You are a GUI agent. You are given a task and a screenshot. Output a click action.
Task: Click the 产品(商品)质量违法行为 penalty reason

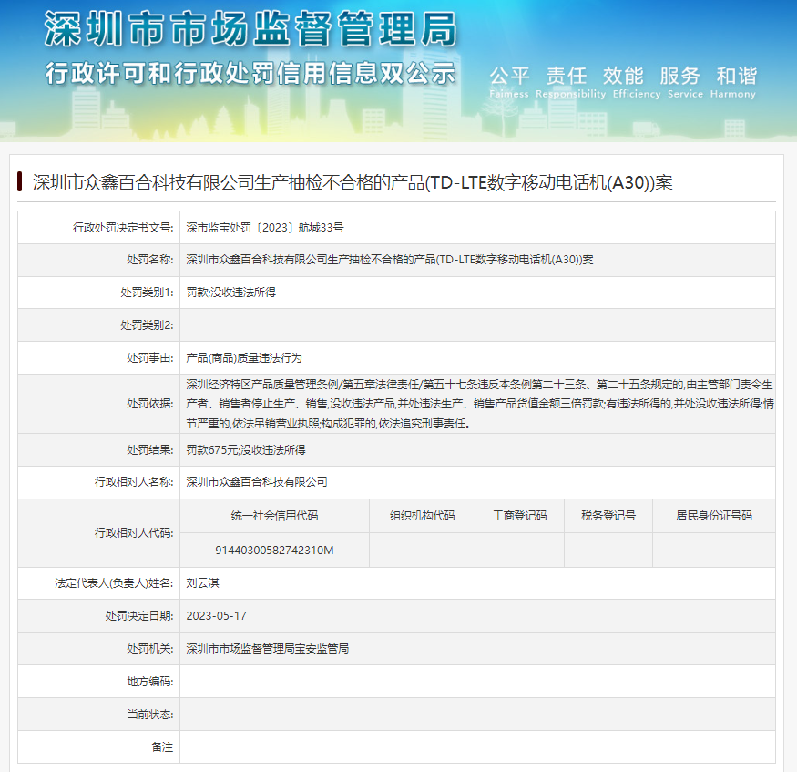(x=243, y=358)
